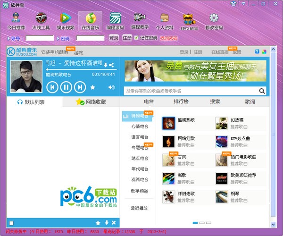Select the 歌词 tab
Screen dimensions: 283x236
(250, 101)
